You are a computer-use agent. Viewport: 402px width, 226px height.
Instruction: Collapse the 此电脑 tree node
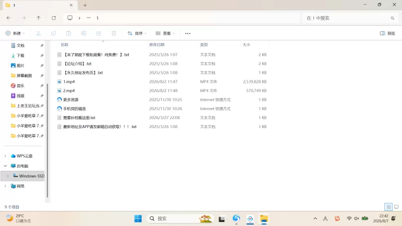tap(6, 166)
